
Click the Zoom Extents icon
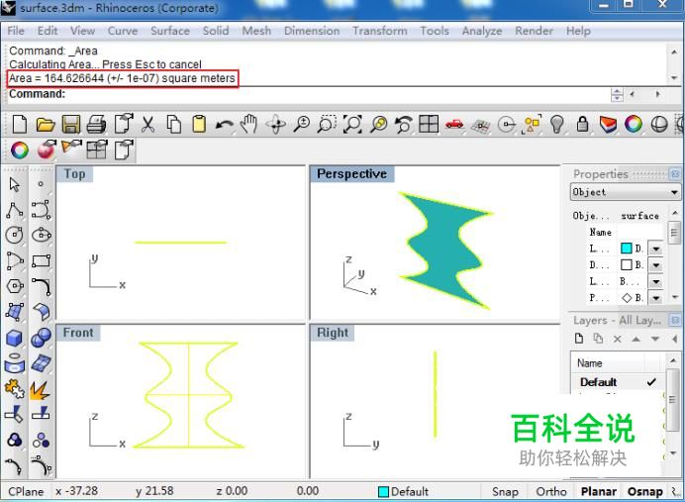[352, 125]
